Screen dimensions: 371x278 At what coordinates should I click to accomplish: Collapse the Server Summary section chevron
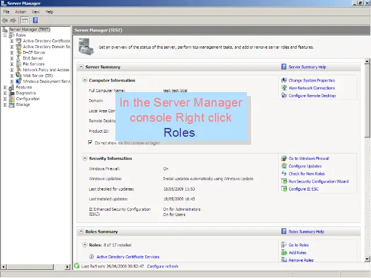coord(81,67)
